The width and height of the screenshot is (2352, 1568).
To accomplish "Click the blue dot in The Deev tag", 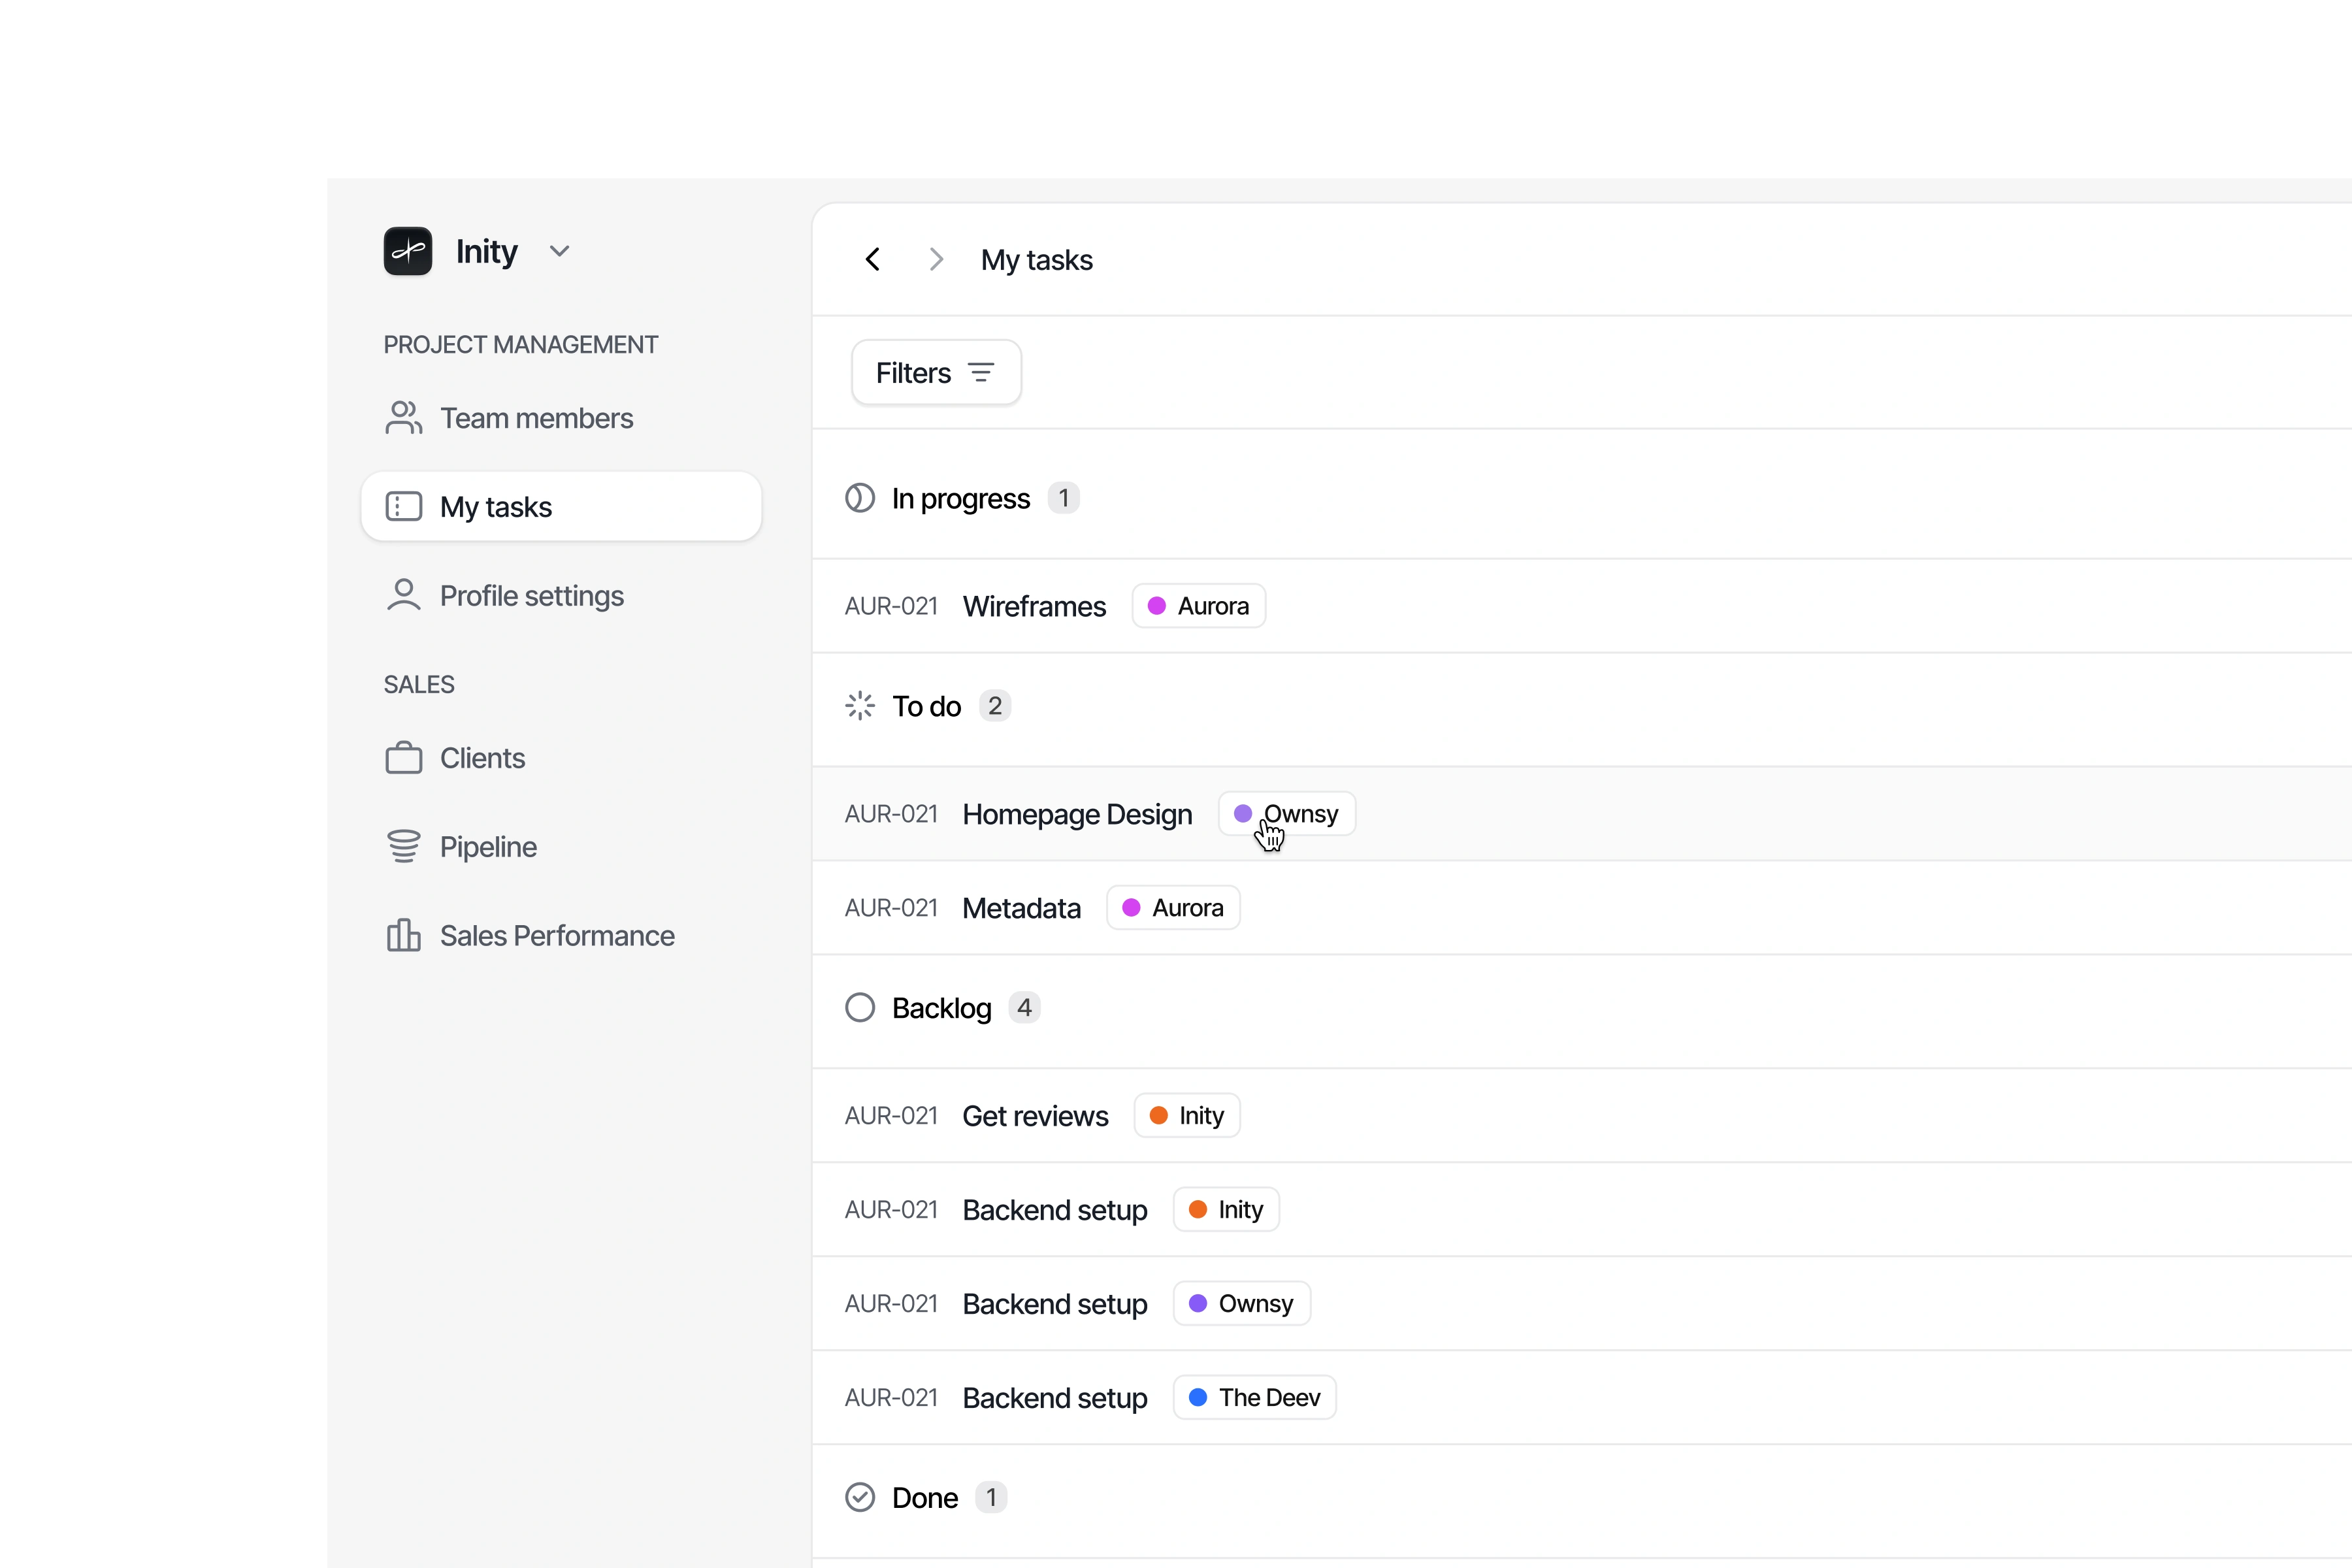I will pyautogui.click(x=1197, y=1397).
